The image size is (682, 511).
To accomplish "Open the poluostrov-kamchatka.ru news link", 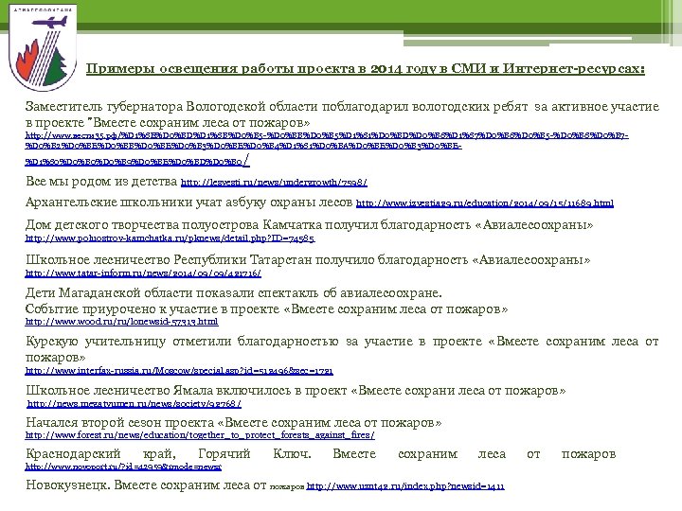I will (x=170, y=238).
